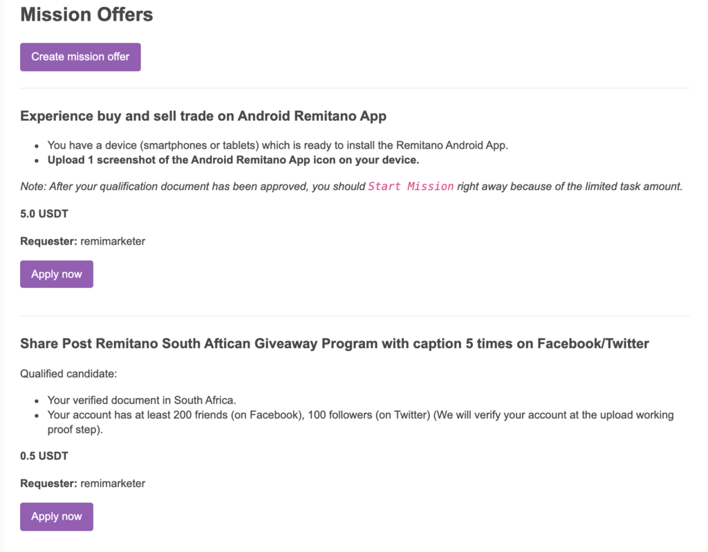Click the Qualified candidate label
The height and width of the screenshot is (552, 708).
[x=69, y=374]
